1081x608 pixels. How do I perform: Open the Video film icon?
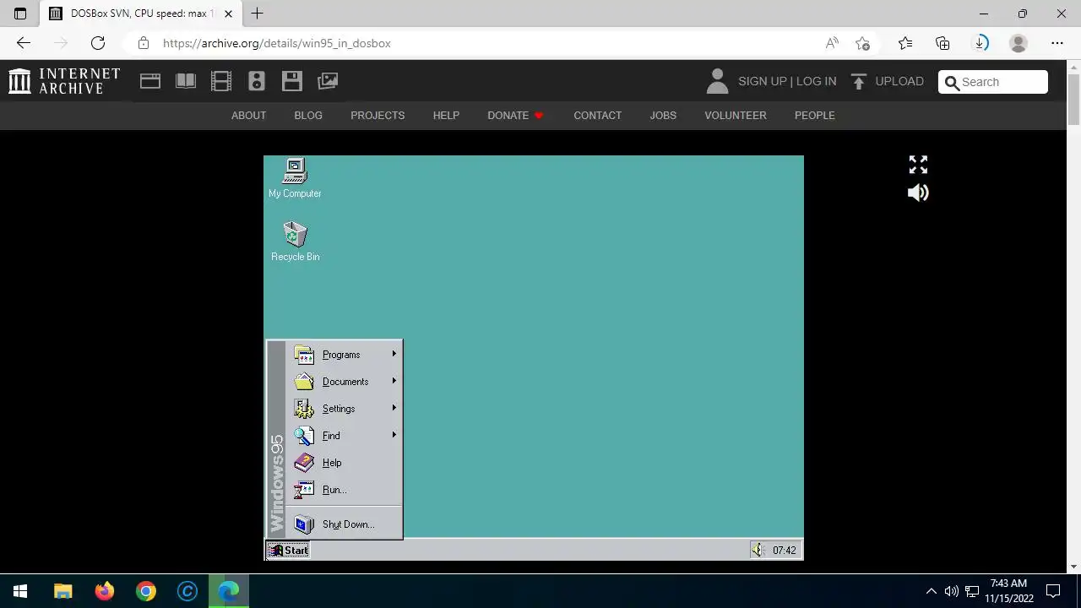(221, 81)
